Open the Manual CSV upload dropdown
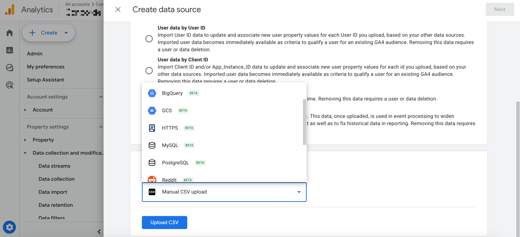The width and height of the screenshot is (520, 237). click(224, 192)
